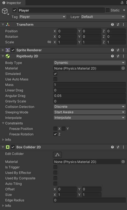This screenshot has height=210, width=127.
Task: Open Box Collider 2D three-dot menu
Action: (x=123, y=147)
